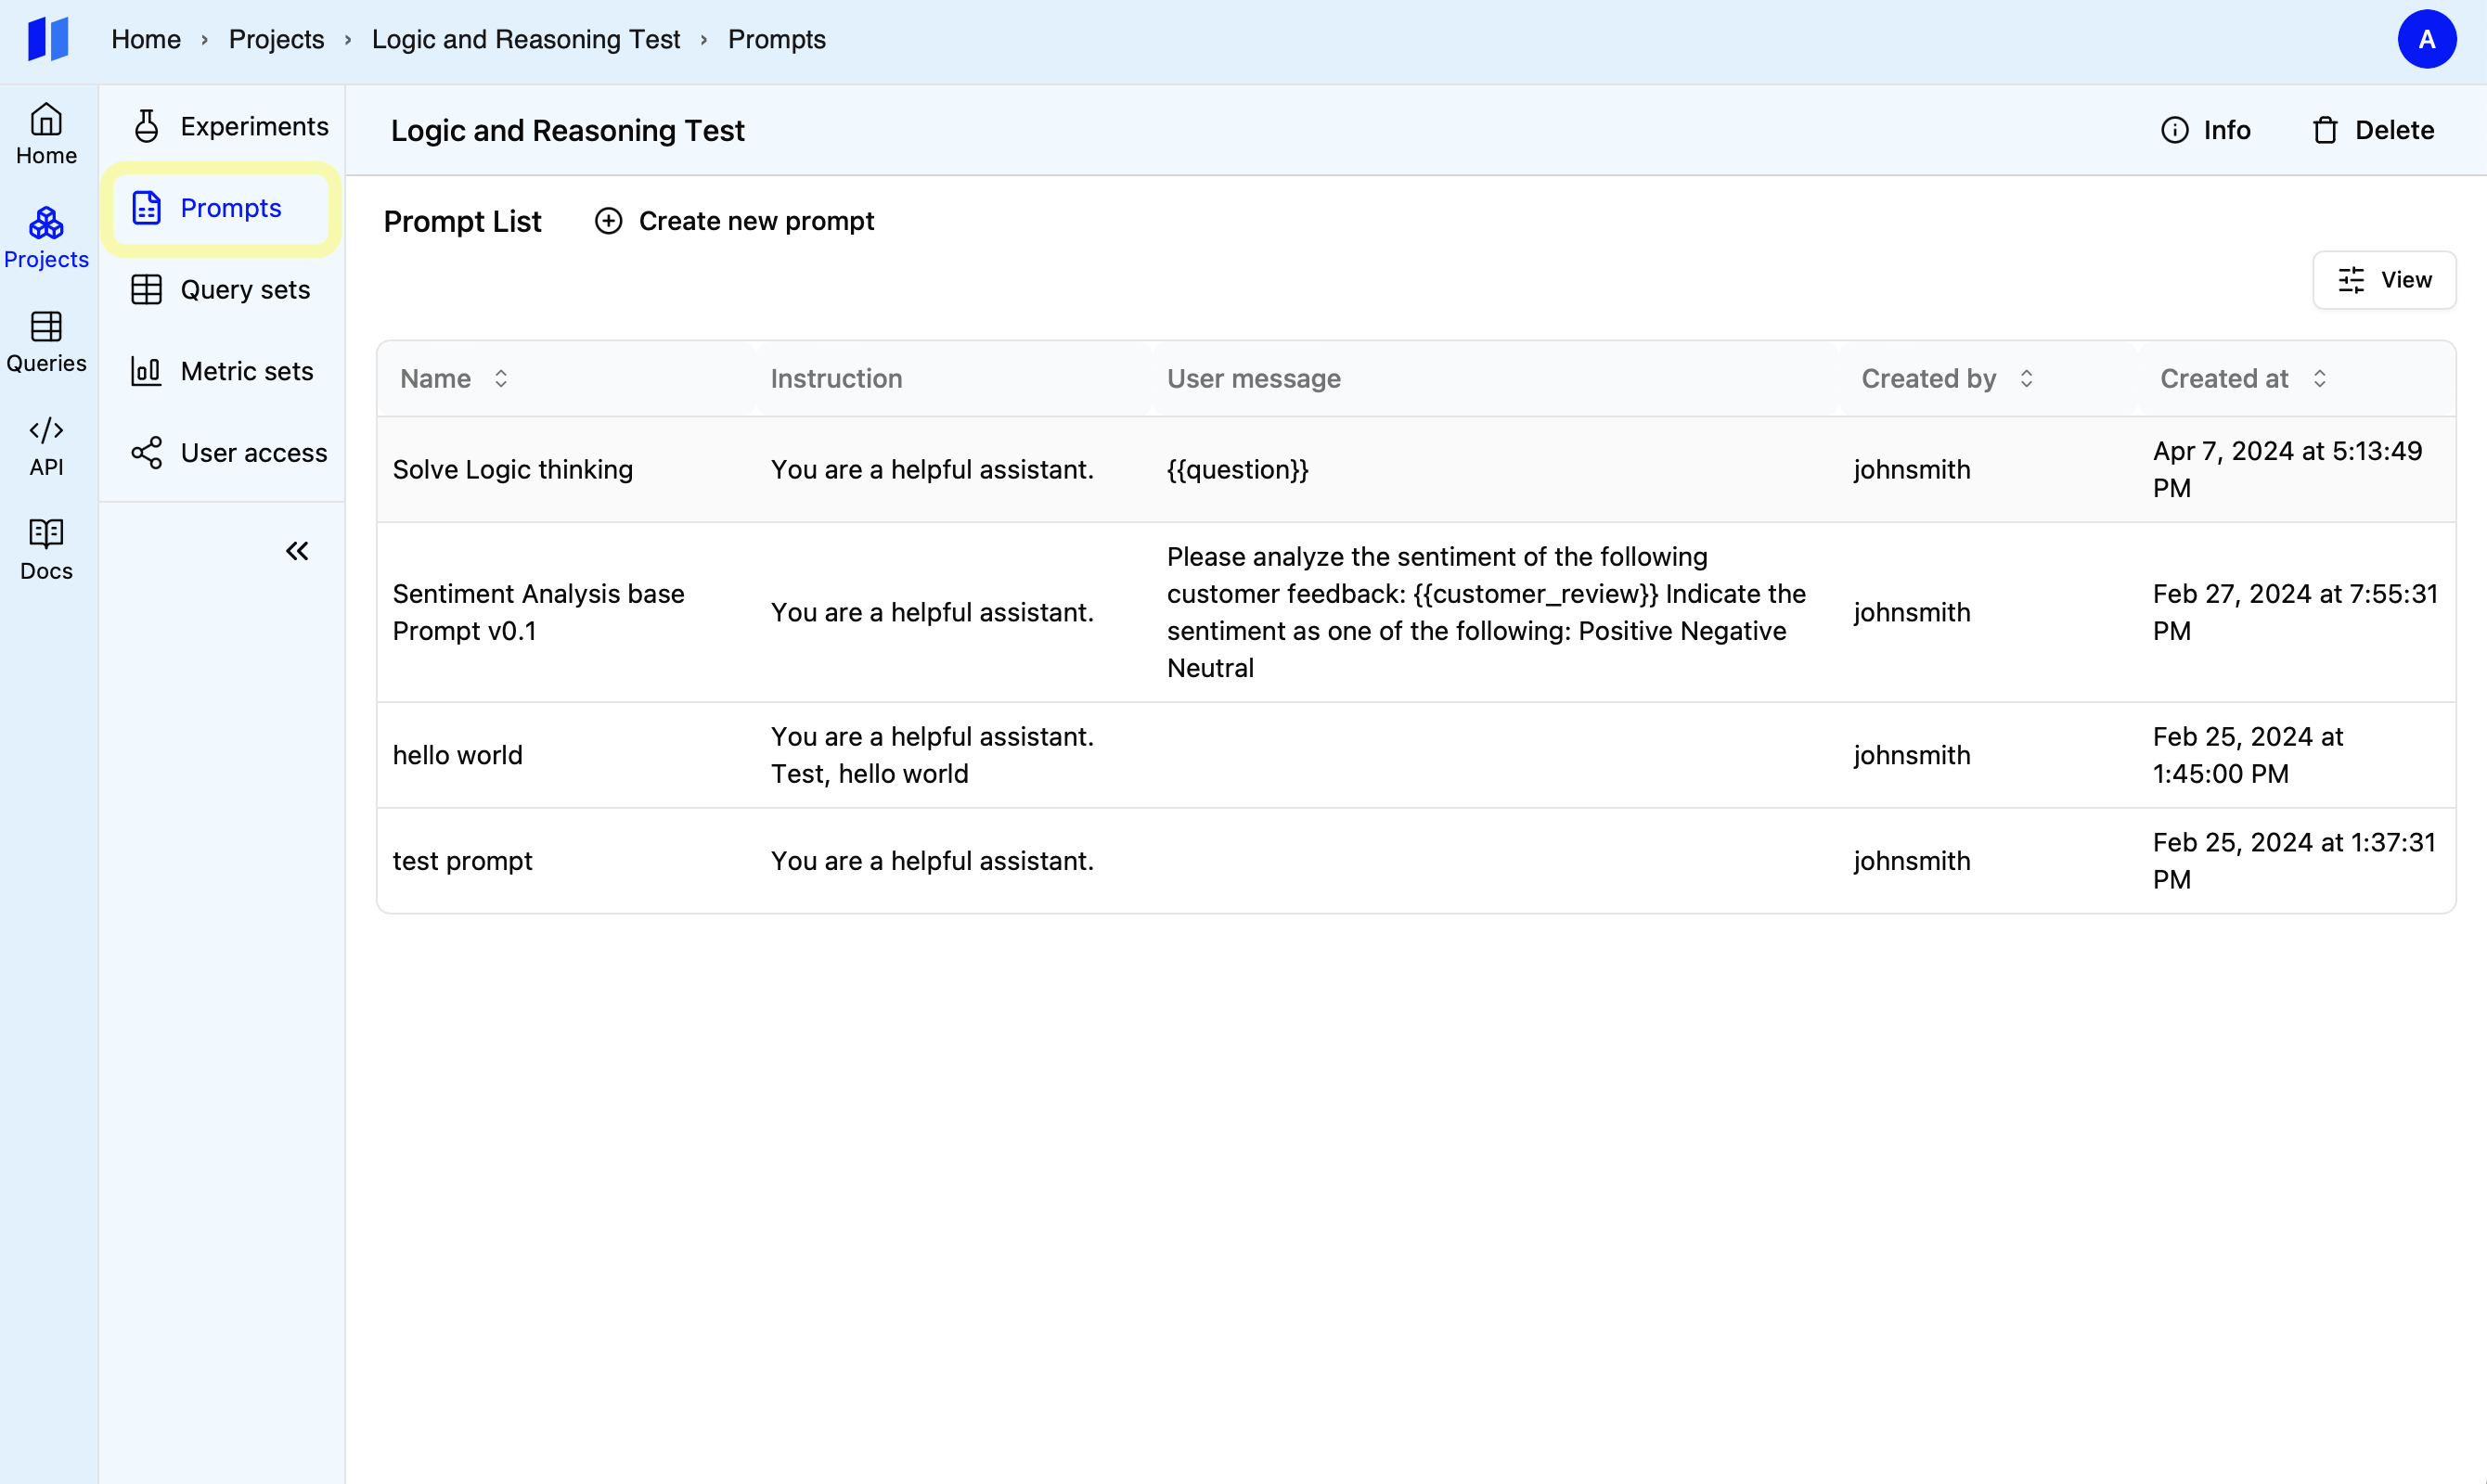
Task: Sort table by Created by column
Action: tap(2026, 378)
